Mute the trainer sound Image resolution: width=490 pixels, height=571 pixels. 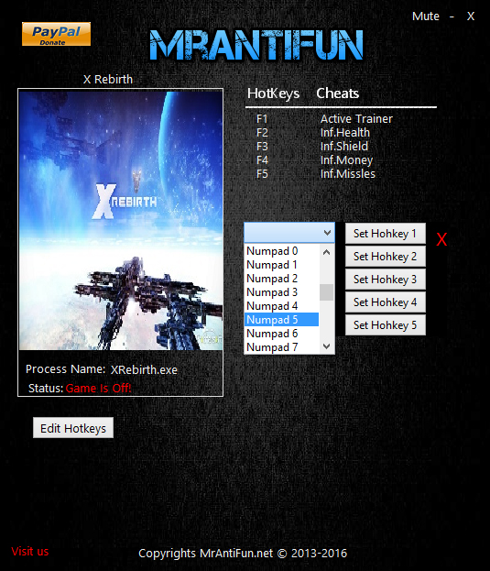point(426,16)
